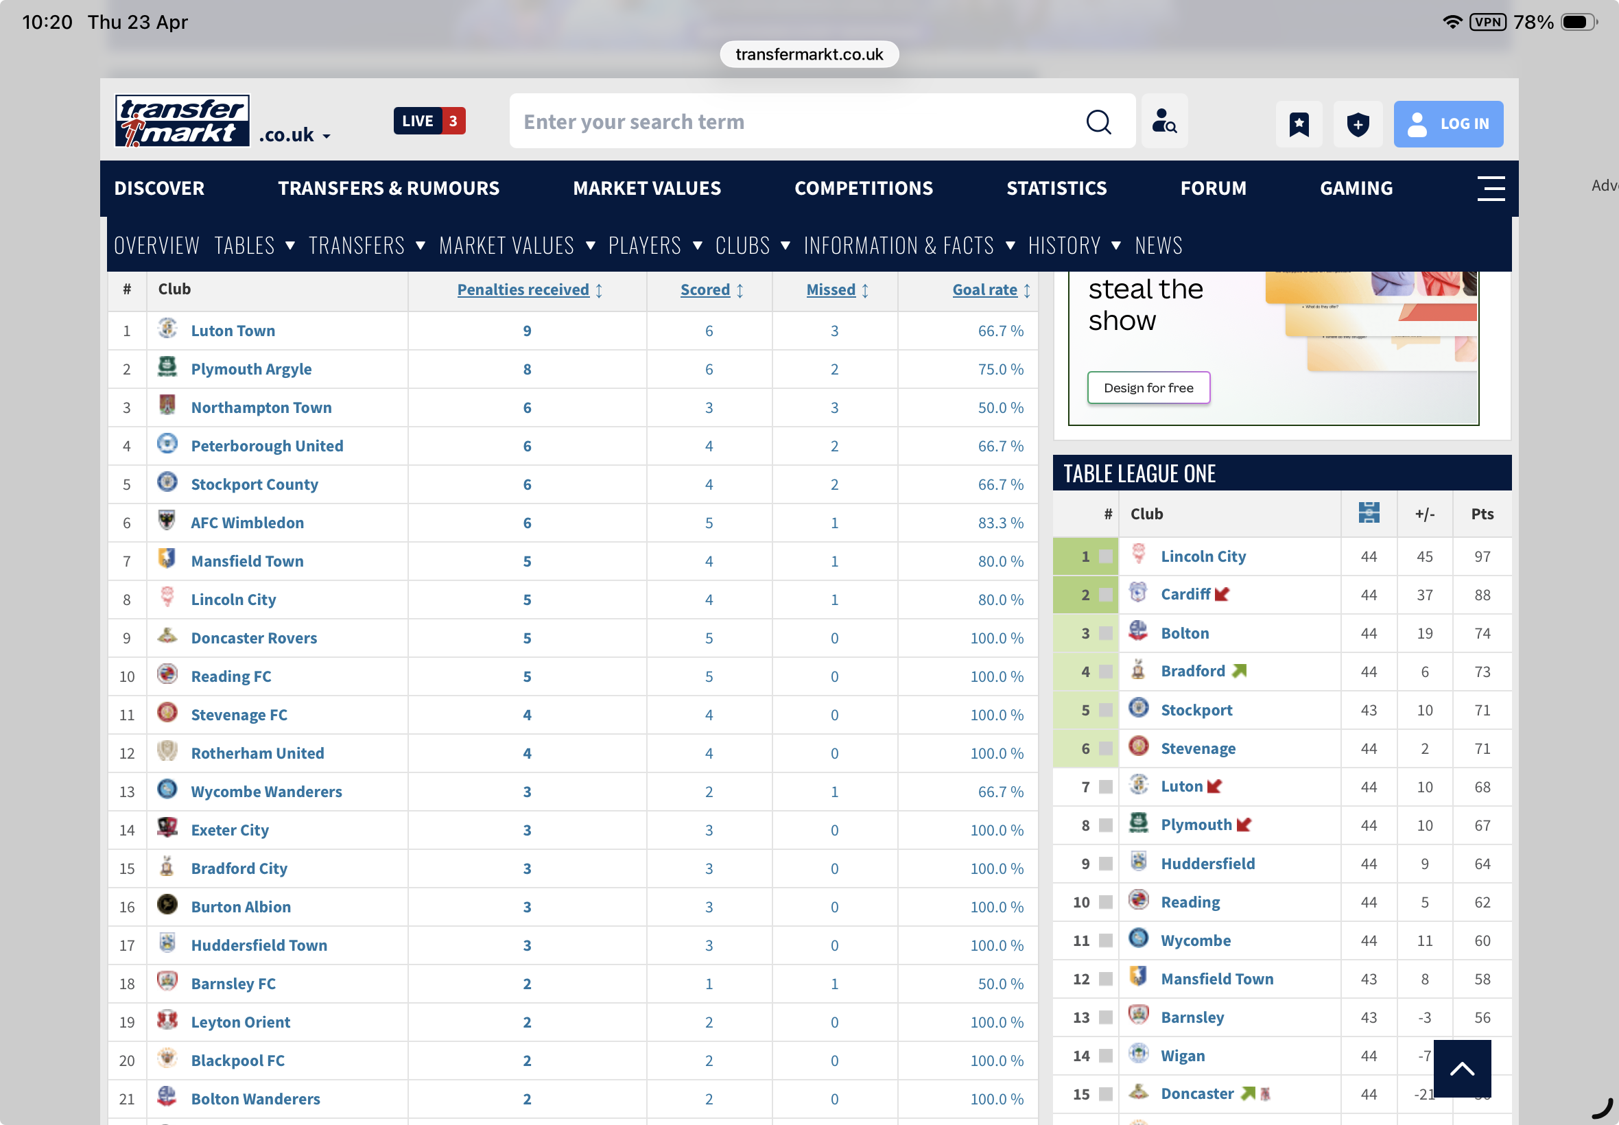Click the AFC Wimbledon crest icon
This screenshot has width=1619, height=1125.
[167, 520]
